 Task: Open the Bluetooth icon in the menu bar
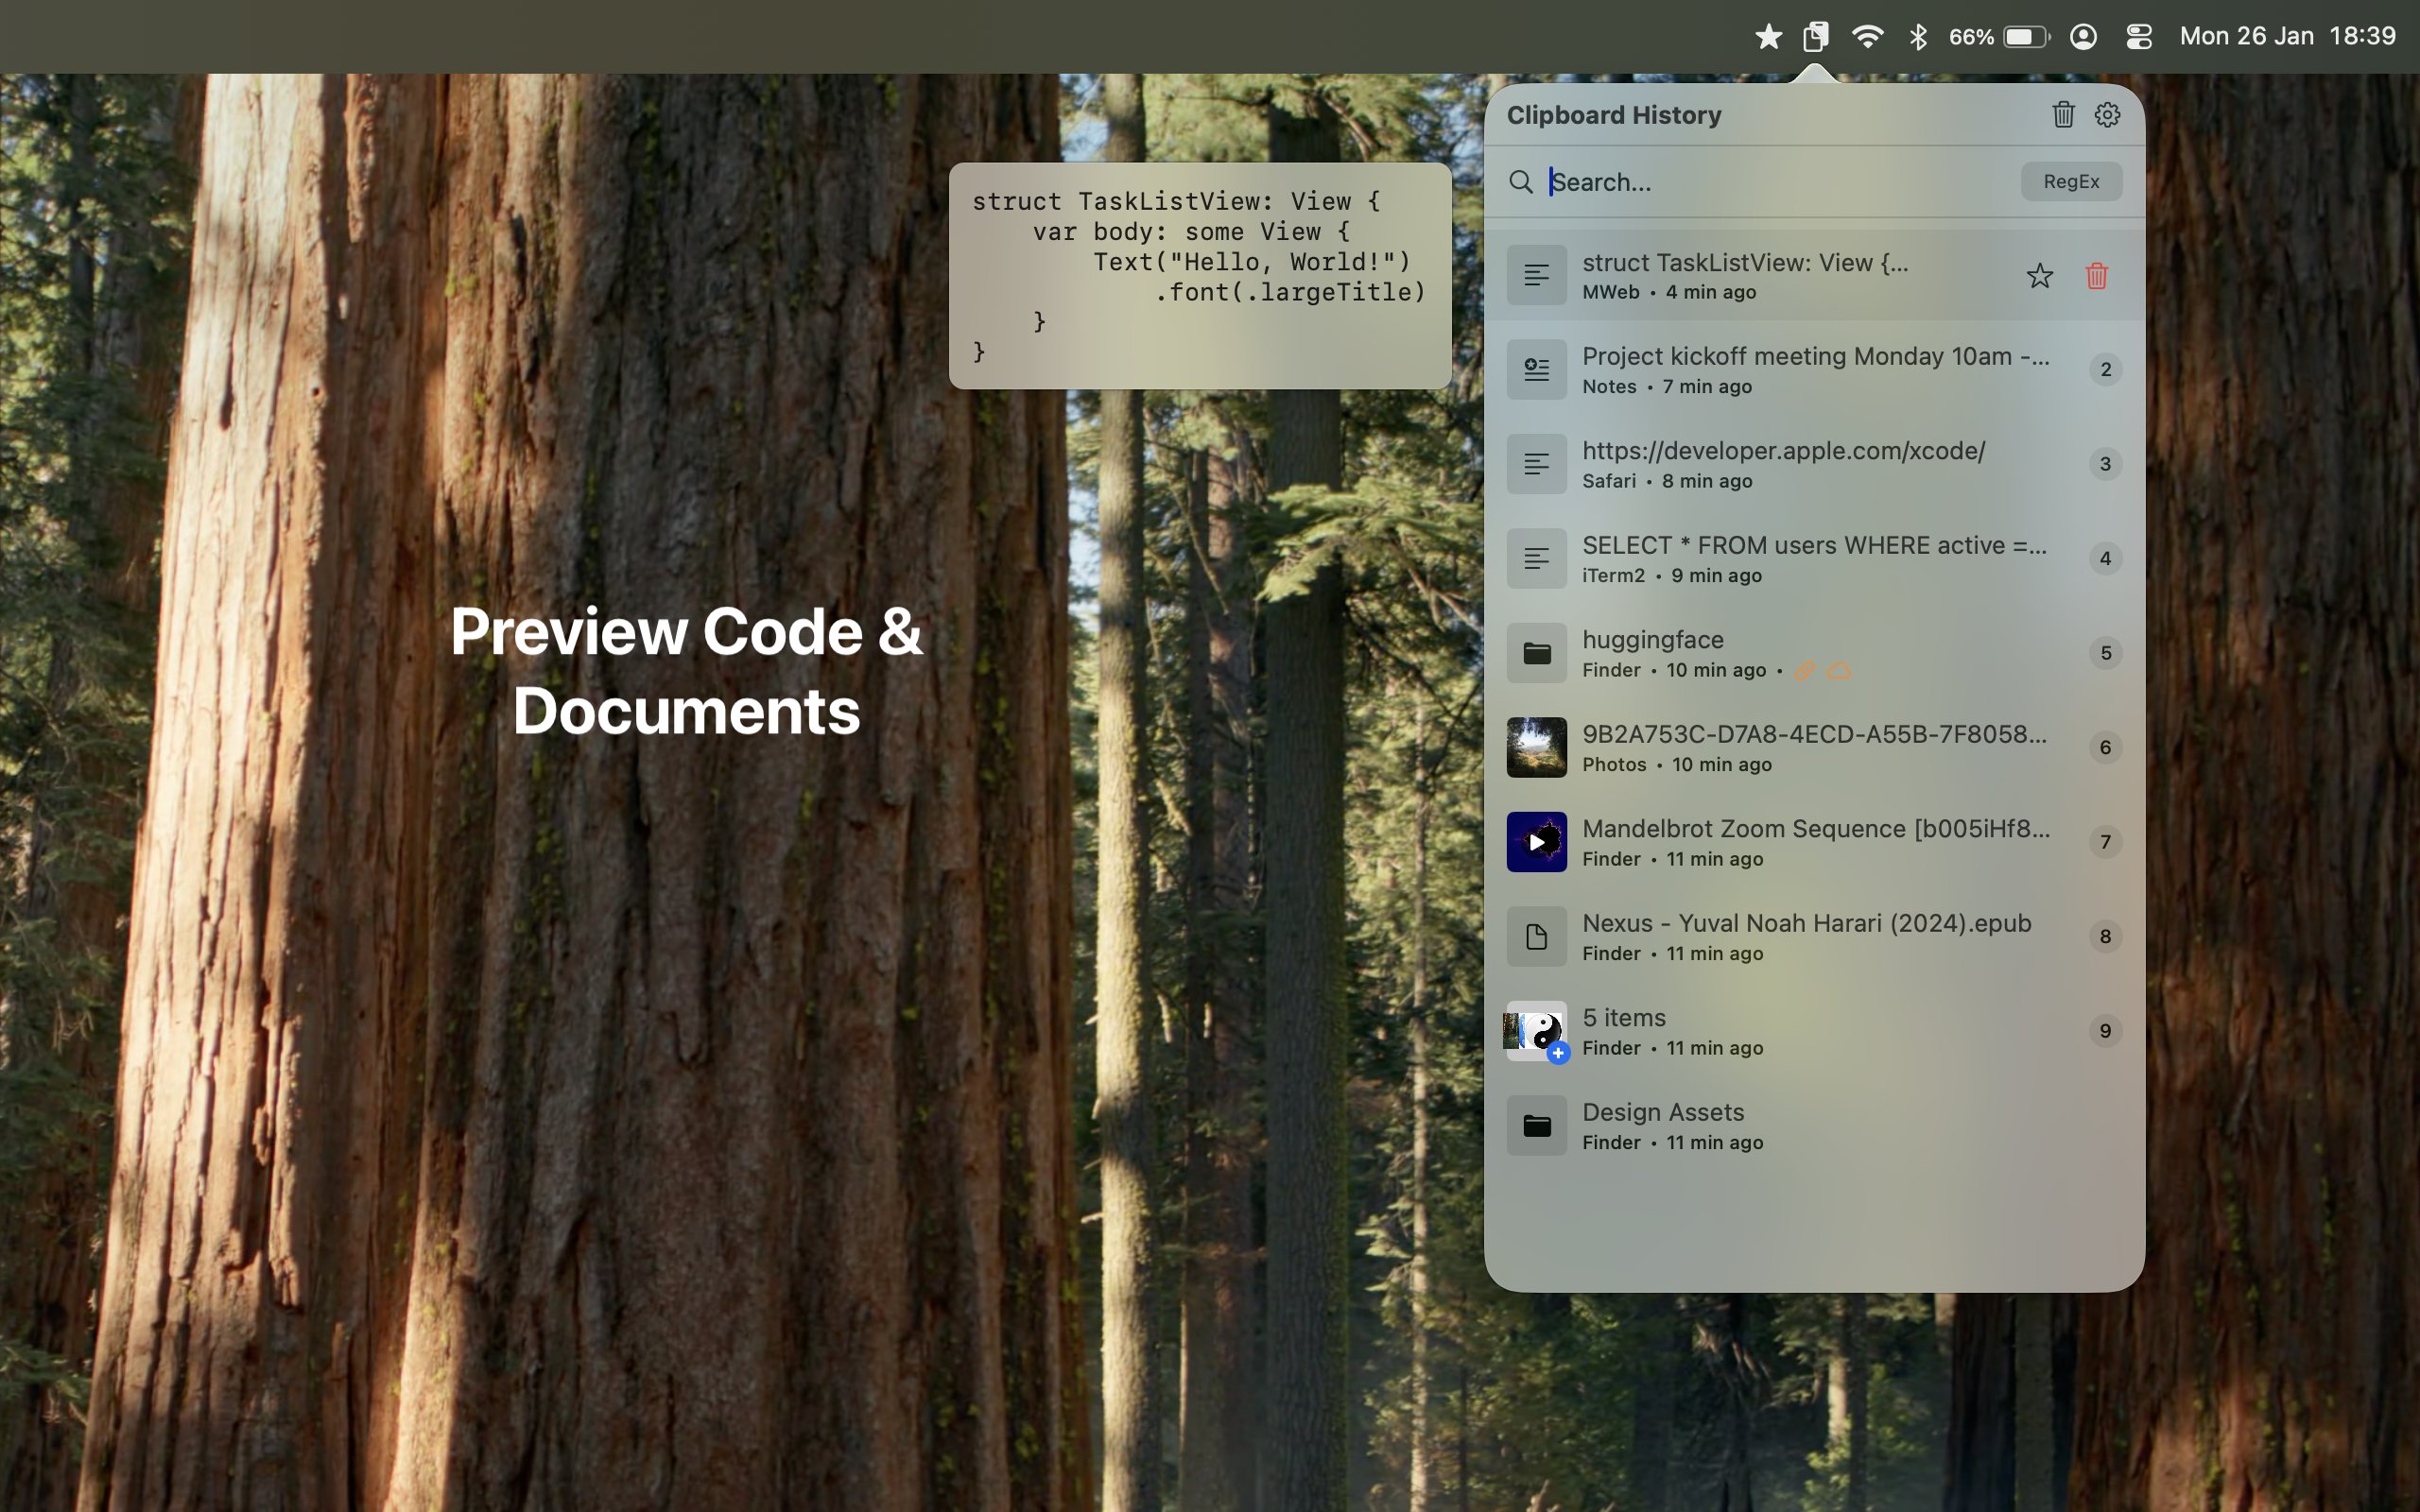(1917, 36)
